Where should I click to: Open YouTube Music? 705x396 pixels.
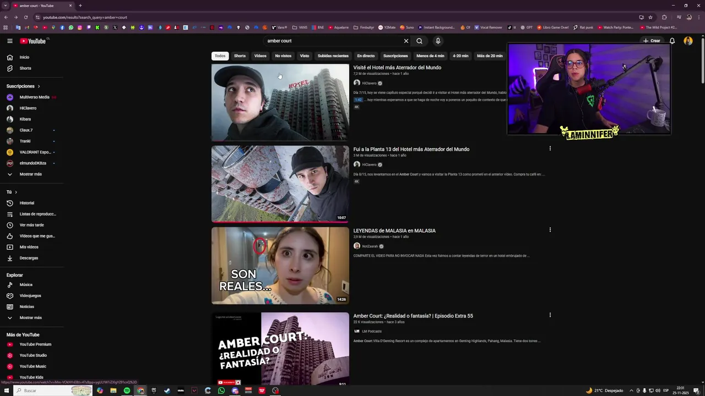coord(33,366)
